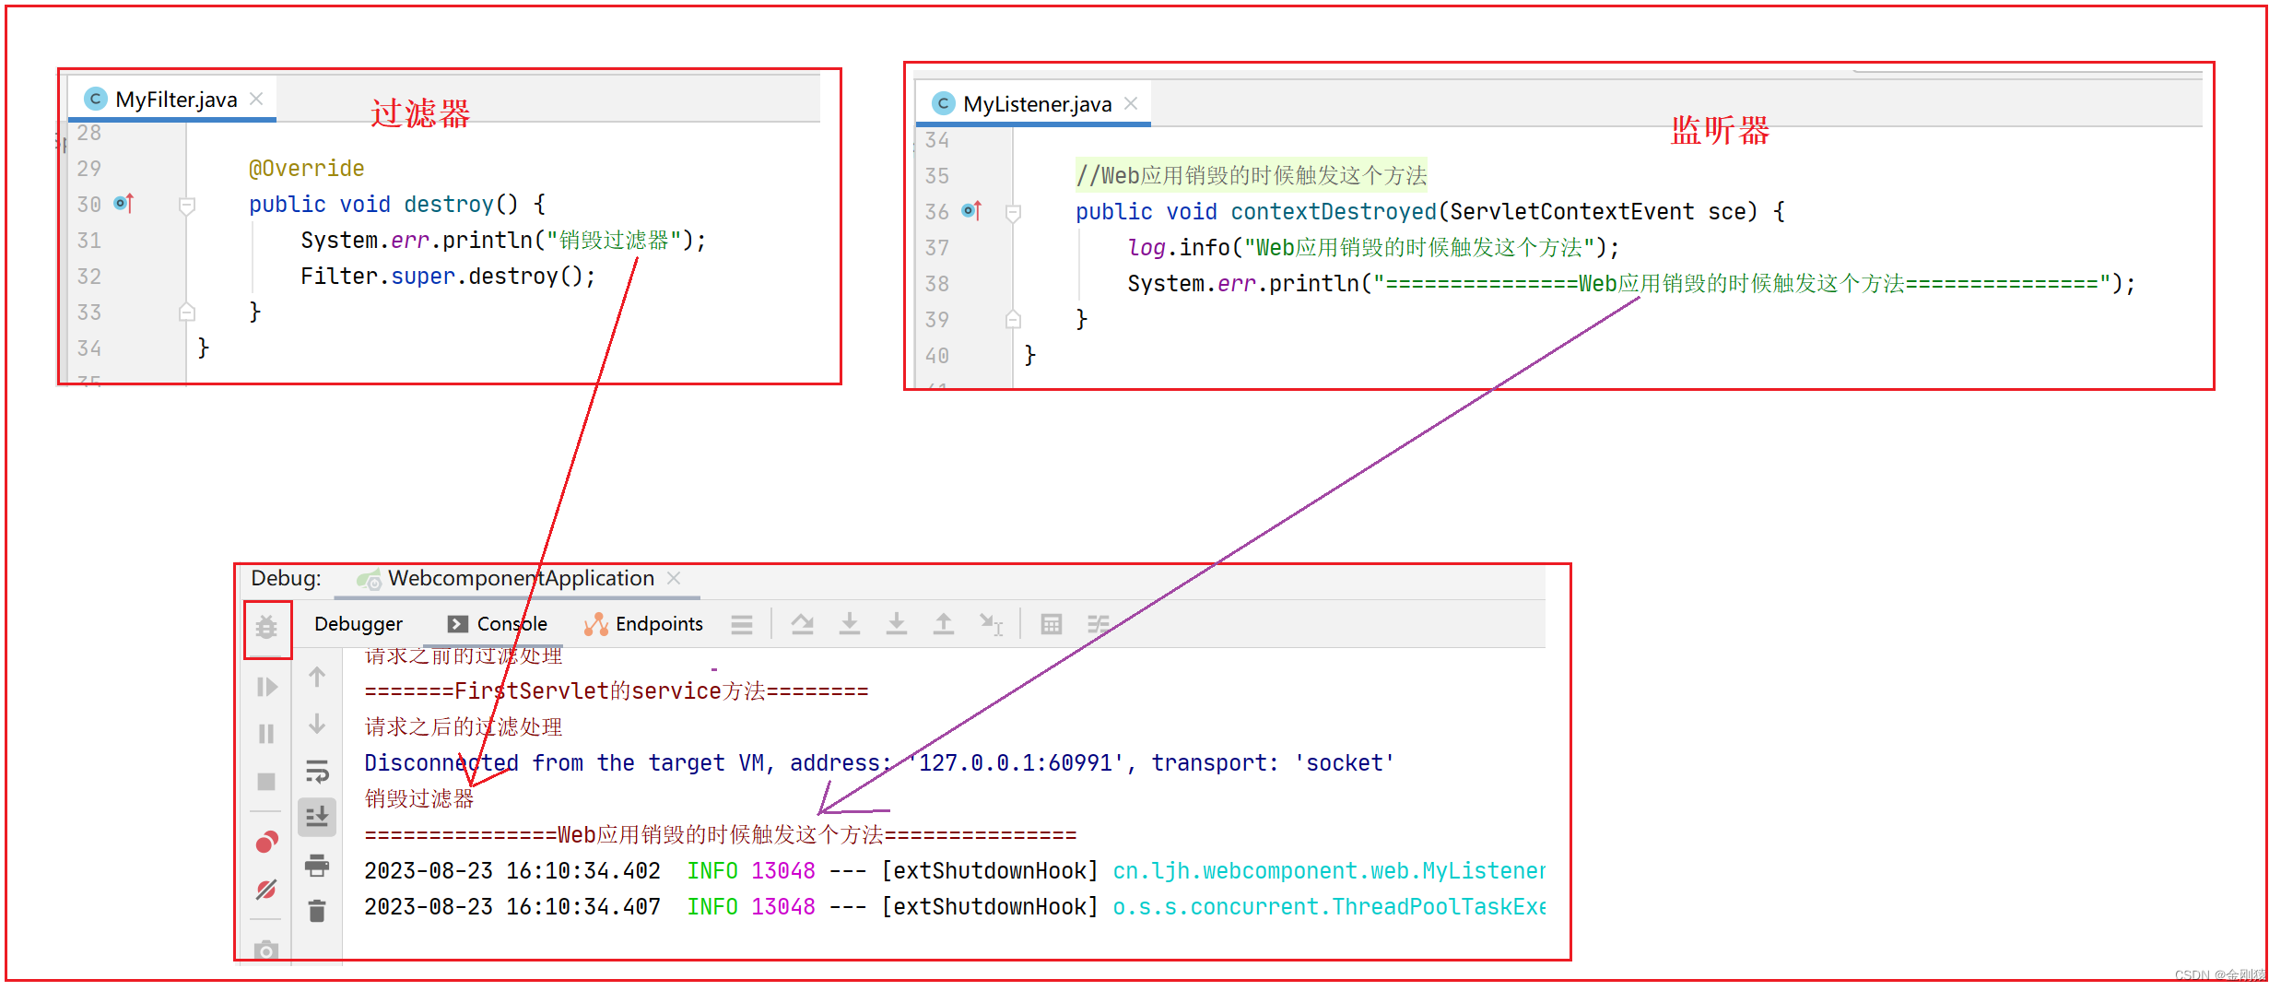Toggle the Soft-Wrap console icon
This screenshot has width=2281, height=991.
pos(317,772)
